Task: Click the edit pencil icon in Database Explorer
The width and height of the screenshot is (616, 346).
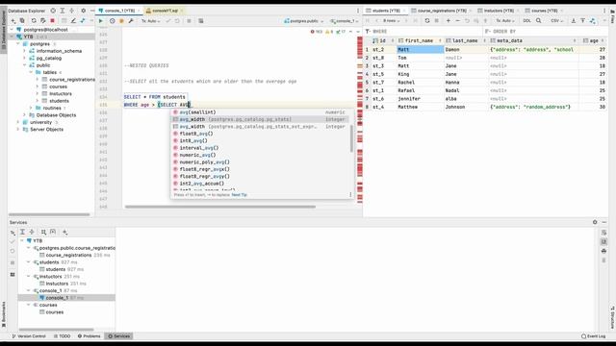Action: (73, 21)
